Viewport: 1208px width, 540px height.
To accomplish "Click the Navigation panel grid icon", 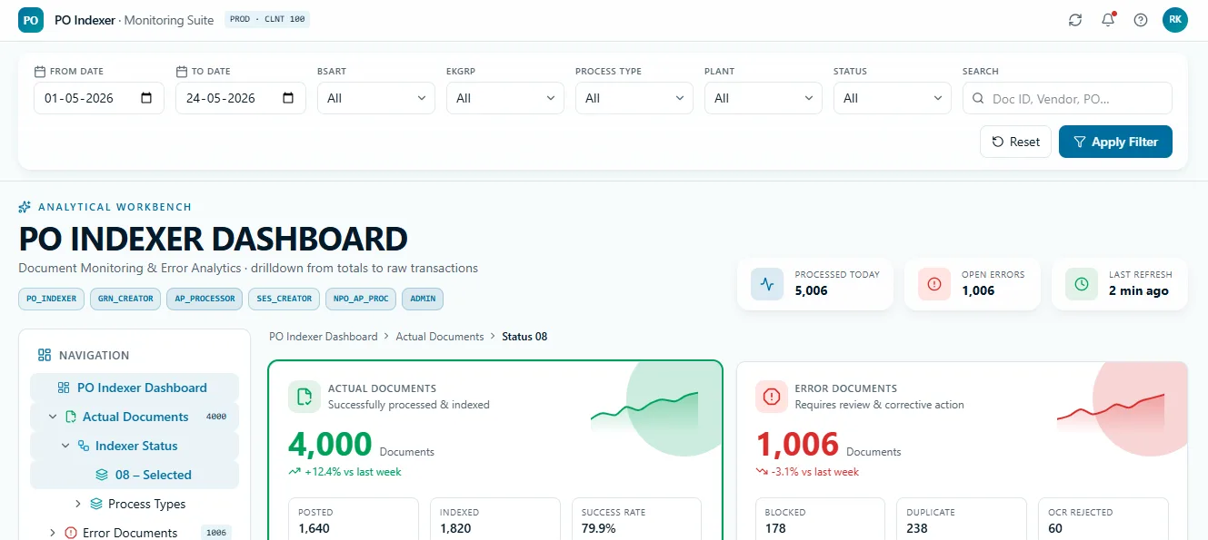I will [45, 355].
